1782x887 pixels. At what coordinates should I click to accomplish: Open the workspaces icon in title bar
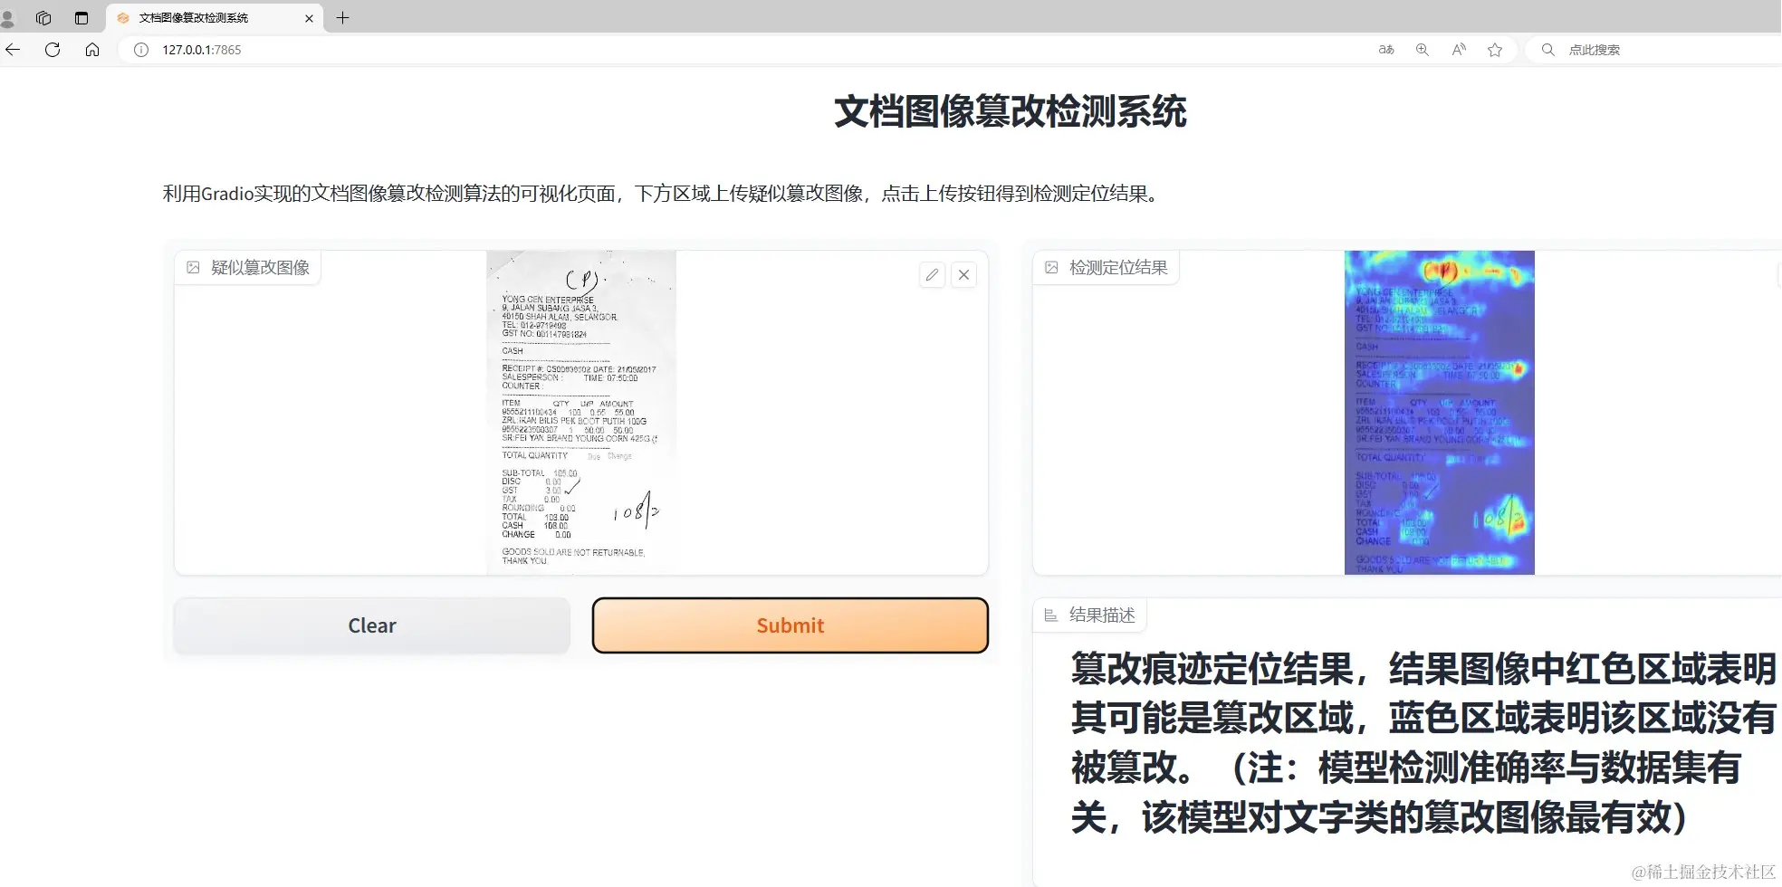pos(43,18)
